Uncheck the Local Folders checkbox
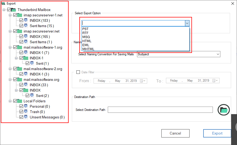This screenshot has width=237, height=145. pos(15,101)
